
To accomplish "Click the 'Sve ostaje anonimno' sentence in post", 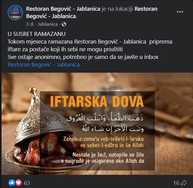I will pyautogui.click(x=83, y=57).
